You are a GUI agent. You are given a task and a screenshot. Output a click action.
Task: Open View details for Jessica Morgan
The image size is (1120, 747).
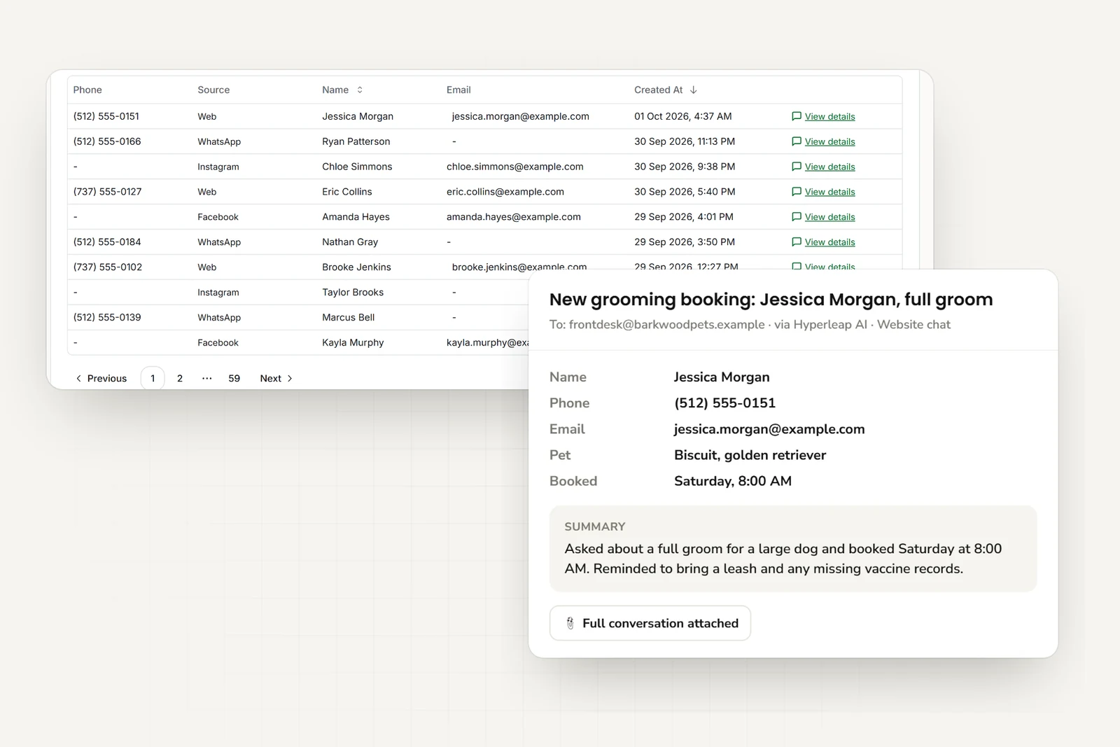[829, 116]
